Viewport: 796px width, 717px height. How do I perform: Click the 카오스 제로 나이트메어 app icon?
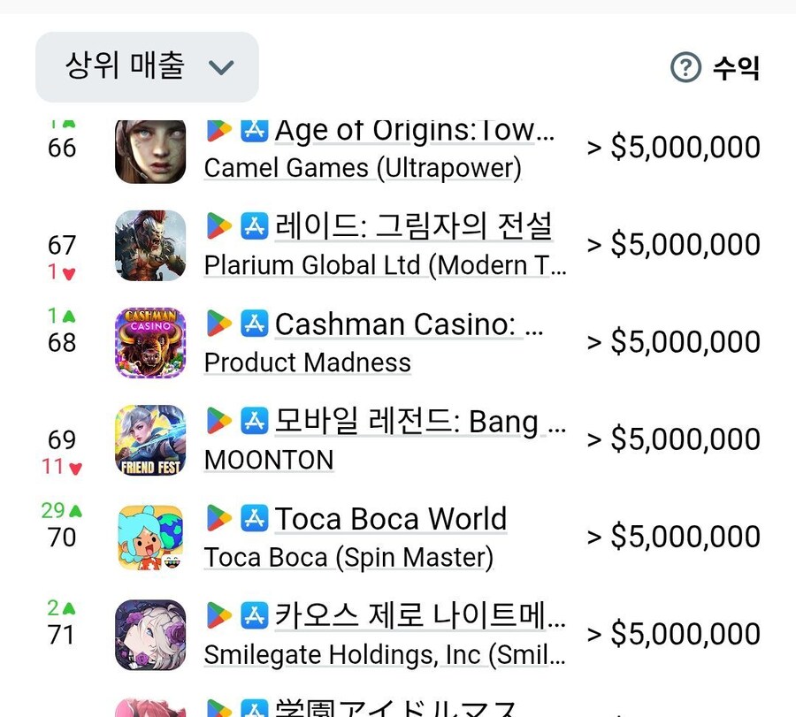pos(149,634)
